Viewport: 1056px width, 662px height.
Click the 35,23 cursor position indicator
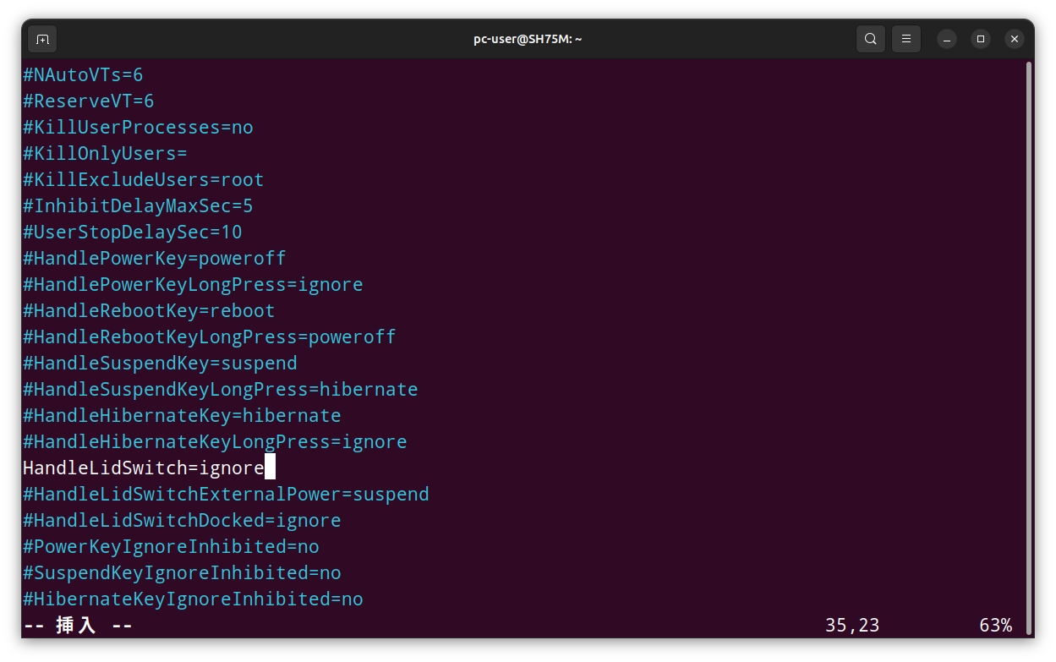tap(851, 626)
